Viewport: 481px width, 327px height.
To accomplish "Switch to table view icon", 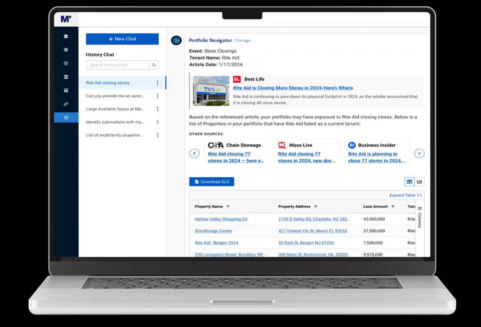I will pos(409,181).
